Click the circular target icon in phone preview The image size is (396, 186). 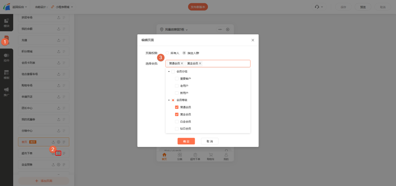click(228, 30)
